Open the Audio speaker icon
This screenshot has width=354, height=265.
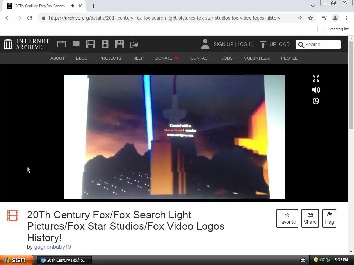pyautogui.click(x=105, y=44)
